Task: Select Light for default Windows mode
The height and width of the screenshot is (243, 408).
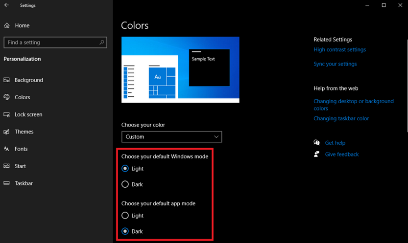Action: click(x=125, y=169)
